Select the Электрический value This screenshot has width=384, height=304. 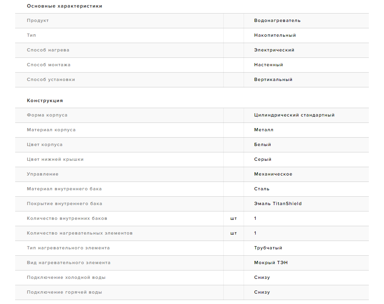(274, 50)
